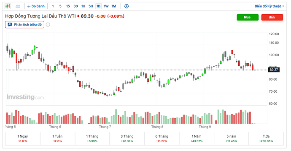This screenshot has height=151, width=291.
Task: Switch to the area line chart icon
Action: point(18,6)
